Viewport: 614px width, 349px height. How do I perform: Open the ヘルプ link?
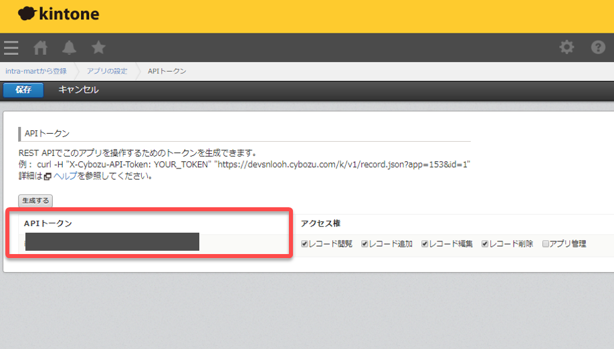(x=65, y=176)
